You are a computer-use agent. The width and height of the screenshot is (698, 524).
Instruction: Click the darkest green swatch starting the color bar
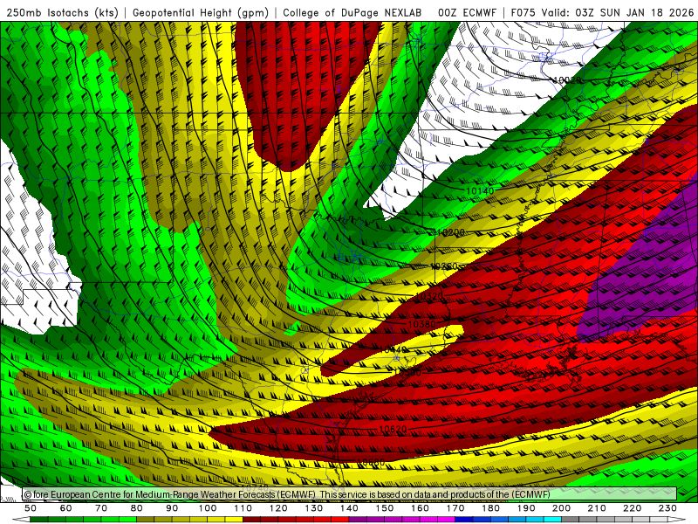pyautogui.click(x=39, y=520)
